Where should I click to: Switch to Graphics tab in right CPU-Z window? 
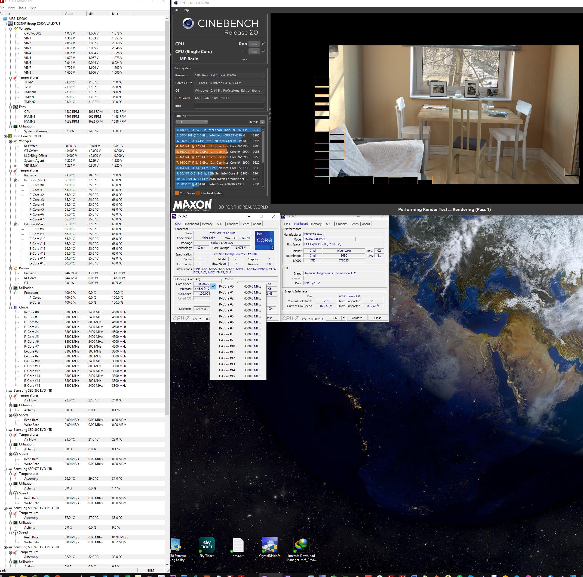342,224
